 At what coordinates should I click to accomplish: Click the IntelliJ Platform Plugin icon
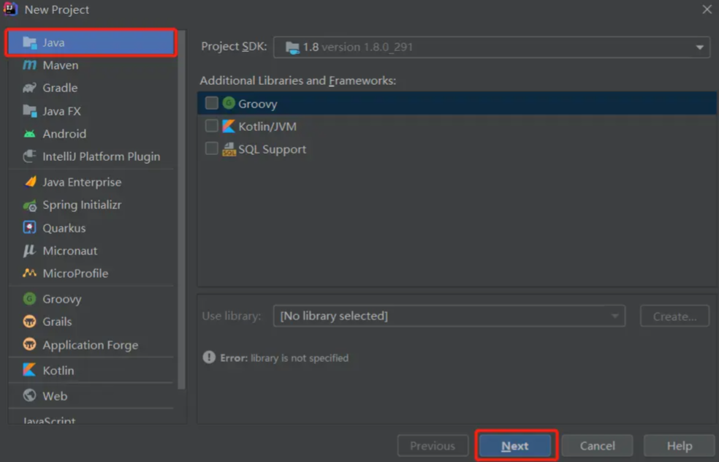click(x=29, y=156)
